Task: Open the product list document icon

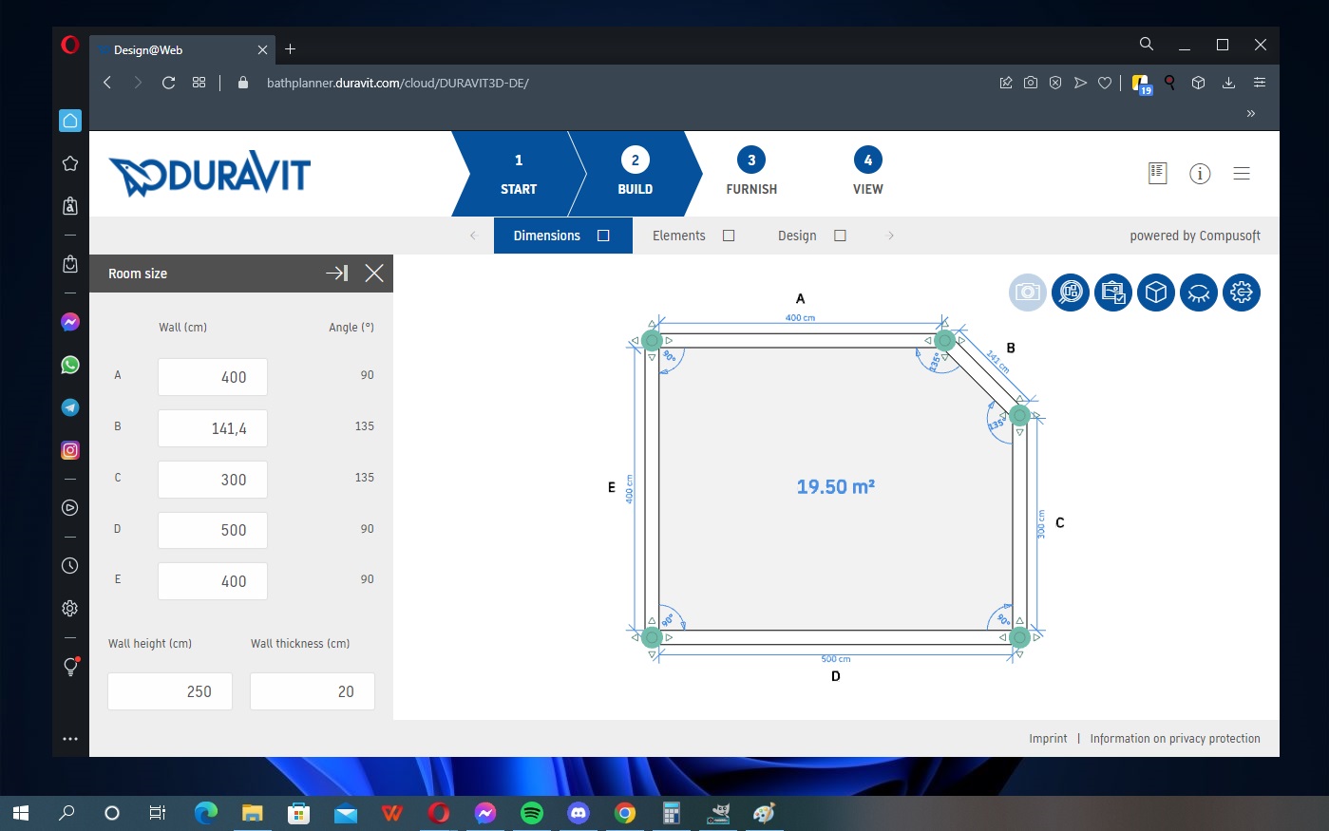Action: click(x=1157, y=173)
